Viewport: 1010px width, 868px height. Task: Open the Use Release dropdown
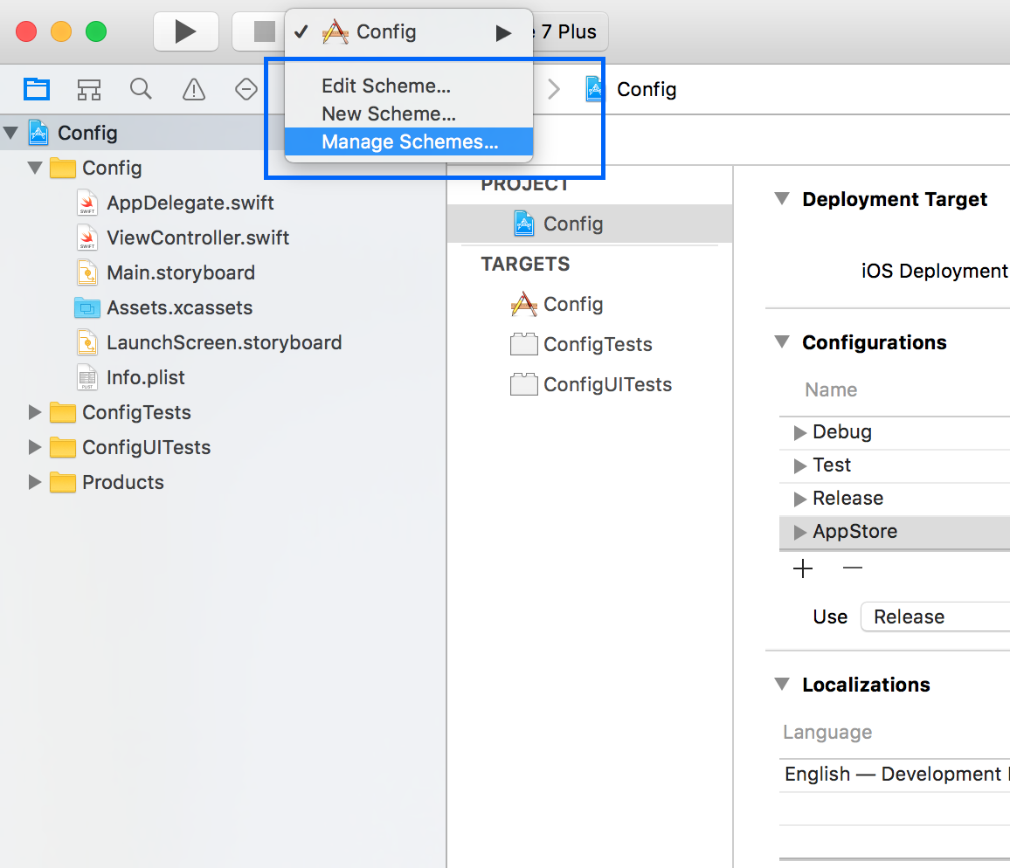(x=935, y=617)
